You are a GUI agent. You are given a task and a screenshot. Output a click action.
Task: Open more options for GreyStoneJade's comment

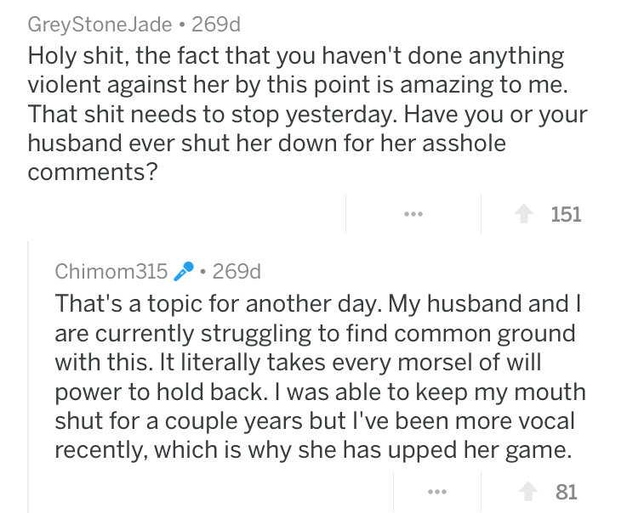pyautogui.click(x=413, y=214)
